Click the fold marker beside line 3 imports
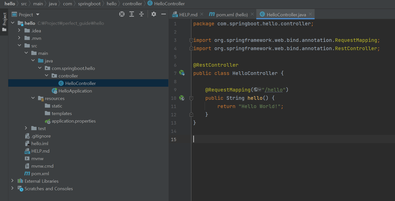The image size is (395, 201). click(x=191, y=40)
